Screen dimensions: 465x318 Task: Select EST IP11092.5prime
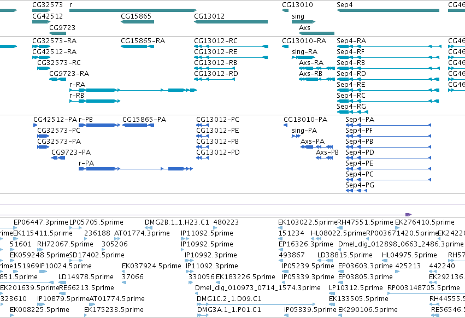click(x=207, y=233)
